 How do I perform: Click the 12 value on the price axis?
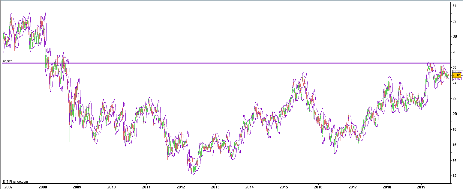(x=455, y=176)
